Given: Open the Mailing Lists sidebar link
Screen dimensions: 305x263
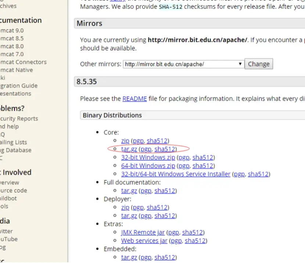Looking at the screenshot, I should click(x=14, y=142).
